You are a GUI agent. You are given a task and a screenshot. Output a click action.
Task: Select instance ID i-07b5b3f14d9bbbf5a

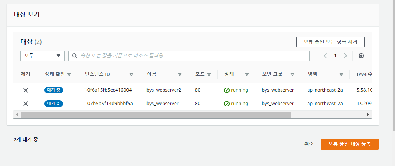tap(108, 104)
